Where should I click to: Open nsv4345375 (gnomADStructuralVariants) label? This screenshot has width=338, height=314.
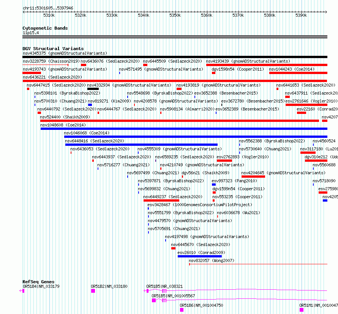(x=65, y=53)
